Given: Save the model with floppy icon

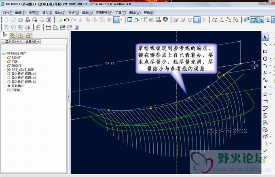Looking at the screenshot, I should 21,20.
